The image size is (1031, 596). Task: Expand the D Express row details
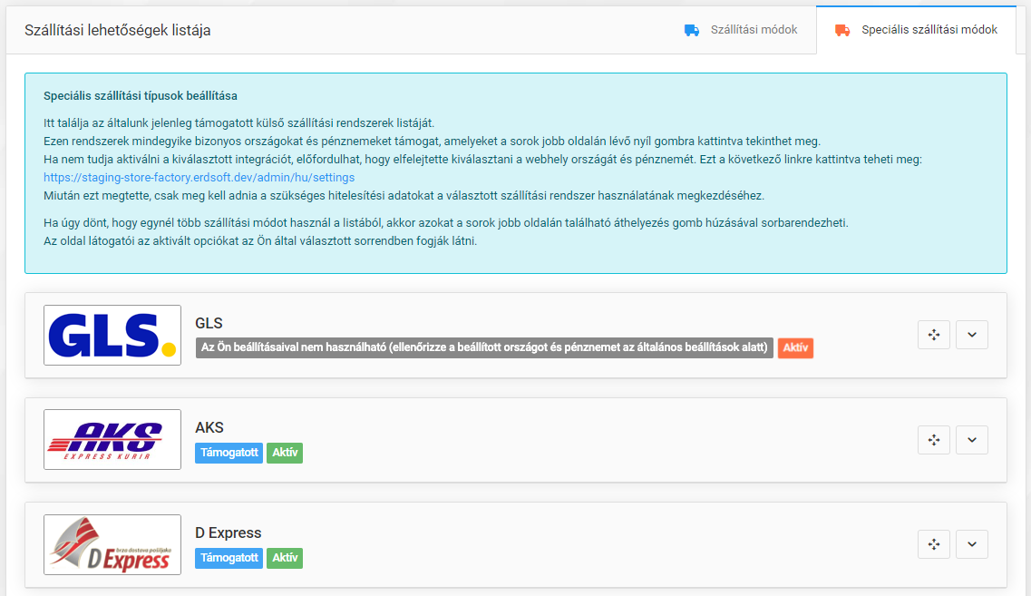tap(972, 544)
